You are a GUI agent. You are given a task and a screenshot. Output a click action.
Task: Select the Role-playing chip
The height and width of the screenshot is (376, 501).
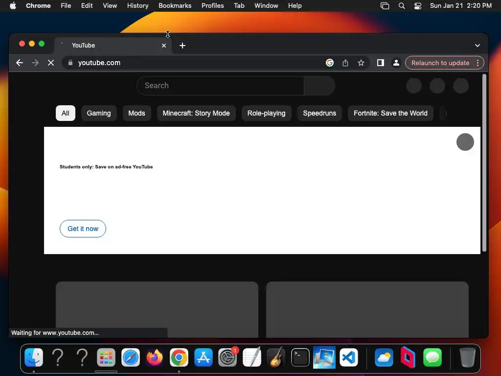267,113
